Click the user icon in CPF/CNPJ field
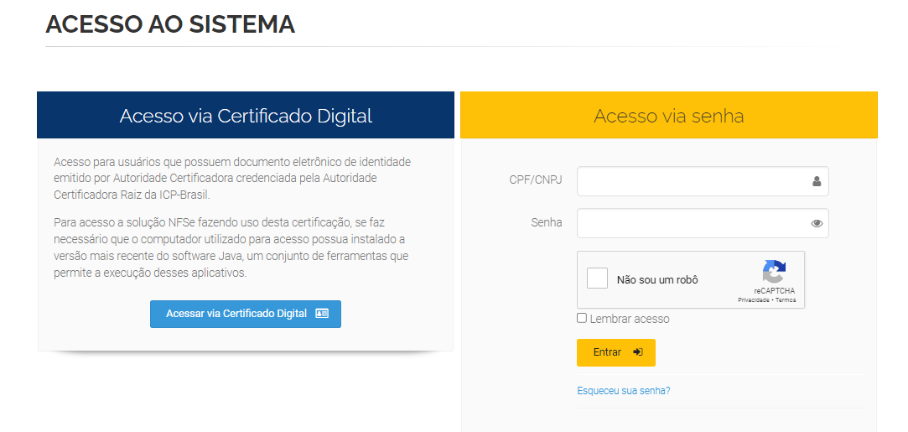 point(817,181)
